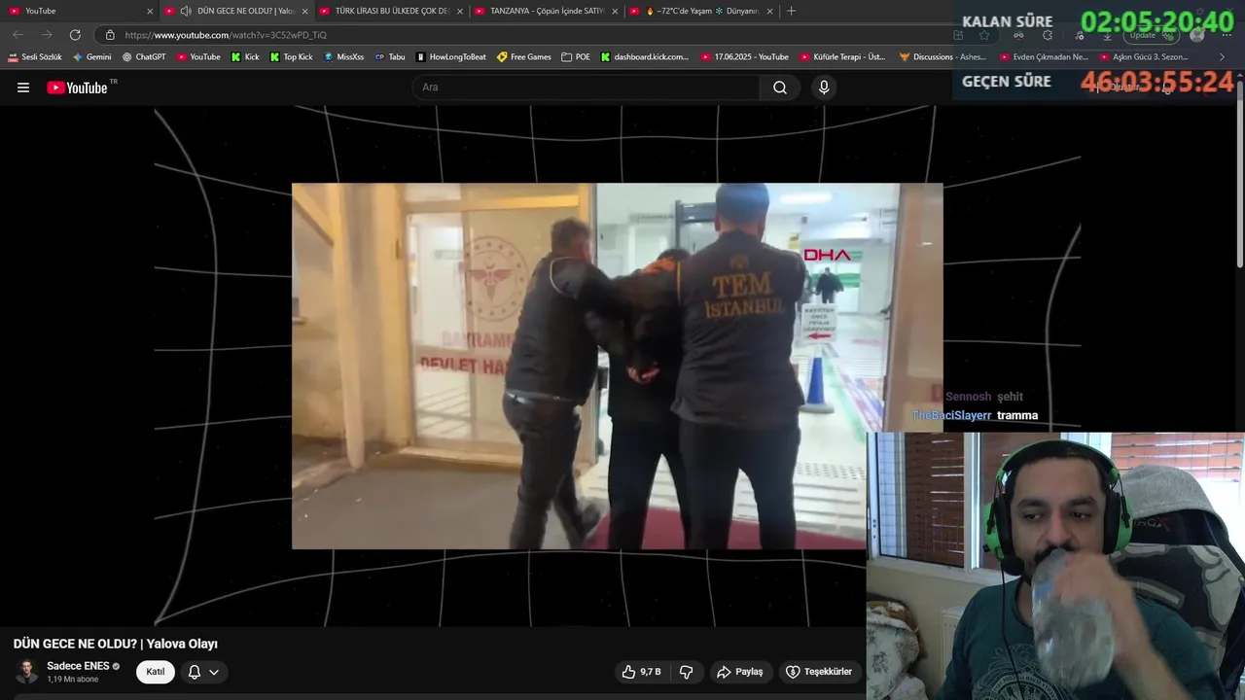Like the video with thumbs up
Screen dimensions: 1245x700
point(640,672)
